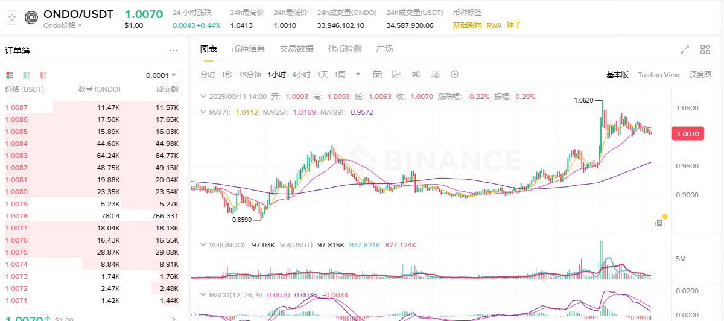Click the 种子 coin tag
724x321 pixels.
[x=513, y=25]
